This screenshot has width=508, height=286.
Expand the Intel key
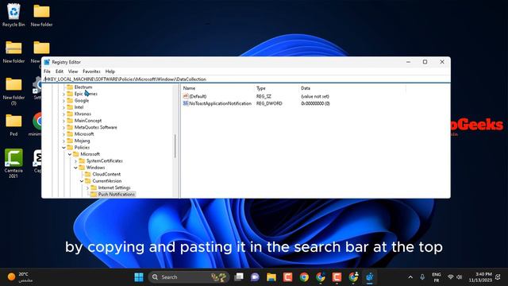coord(63,107)
